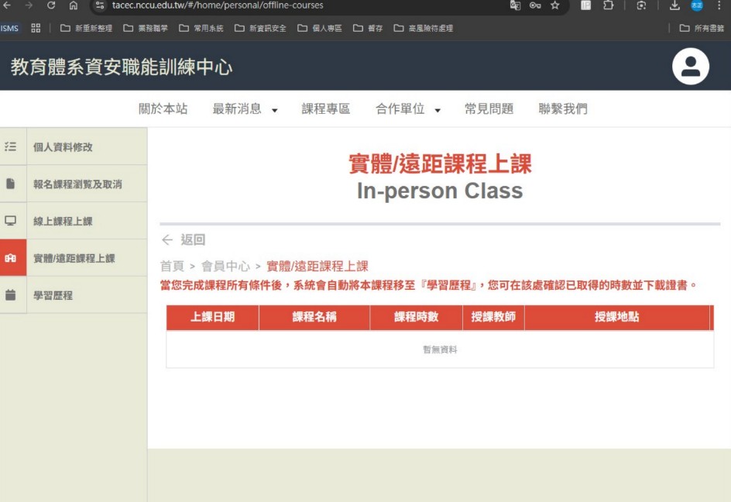Open the 暫存 bookmark folder
The height and width of the screenshot is (502, 731).
tap(368, 28)
